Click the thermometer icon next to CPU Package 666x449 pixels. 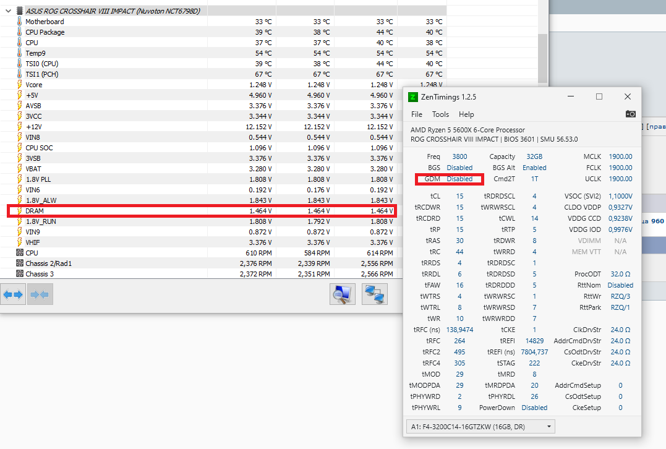coord(20,32)
